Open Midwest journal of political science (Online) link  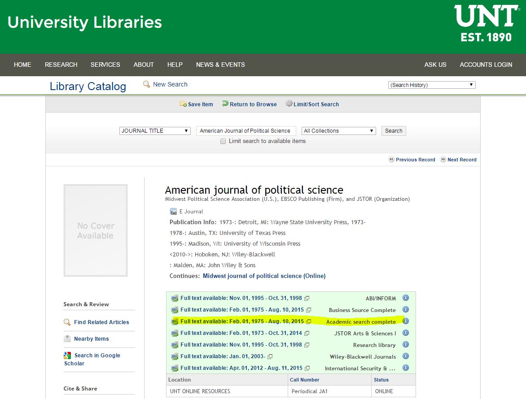[264, 276]
